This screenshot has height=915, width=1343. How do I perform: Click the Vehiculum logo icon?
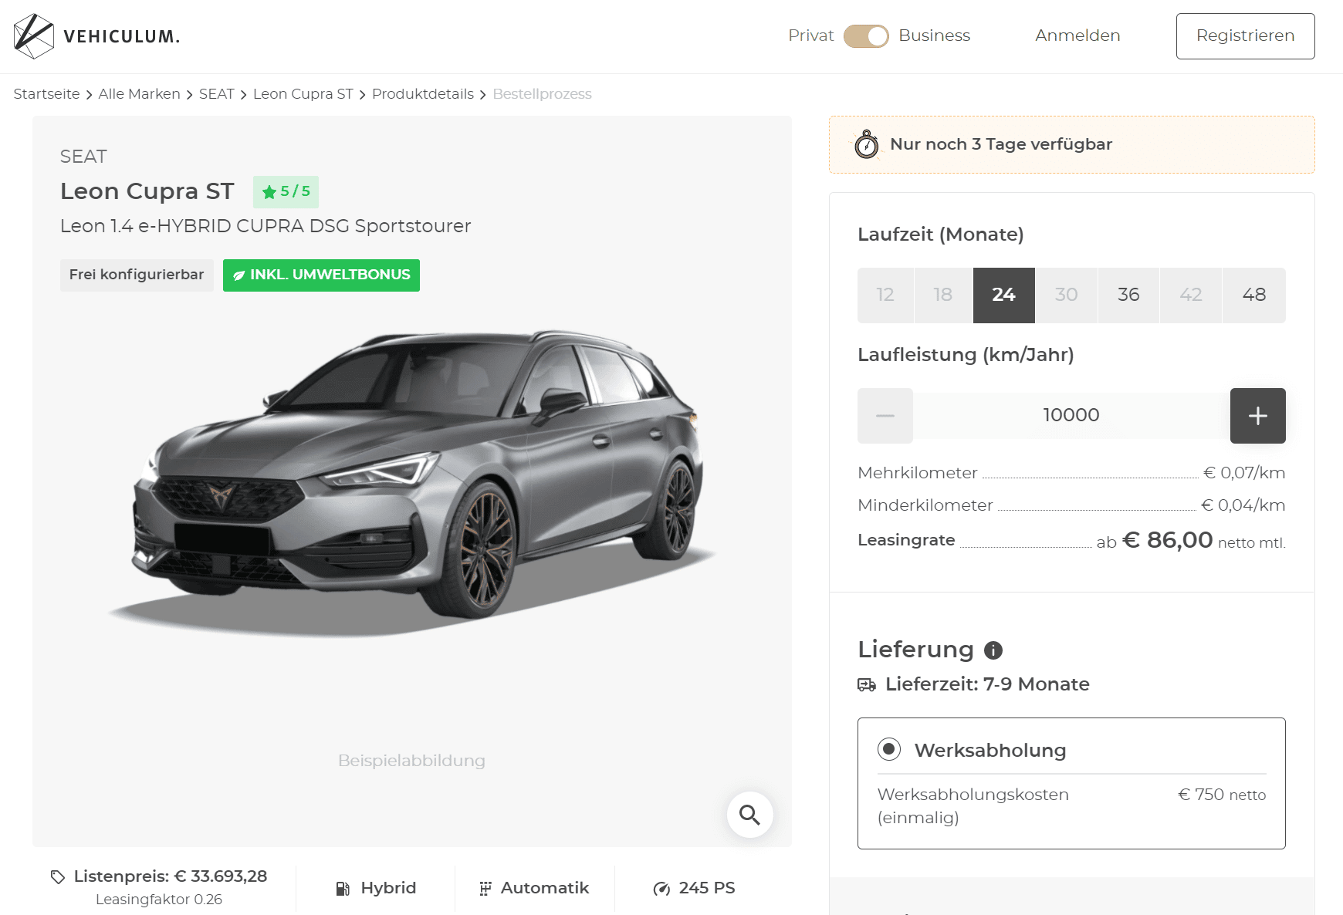34,36
